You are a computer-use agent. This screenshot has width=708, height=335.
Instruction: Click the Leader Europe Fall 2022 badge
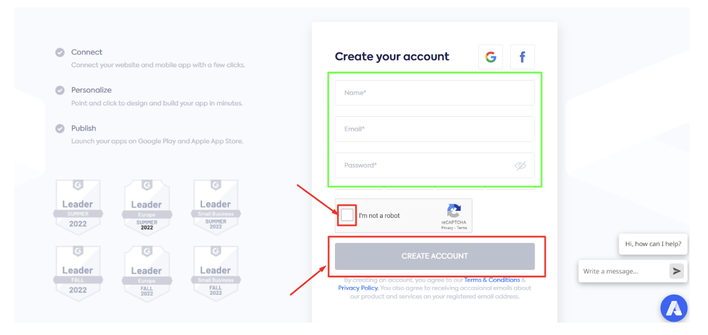coord(147,272)
